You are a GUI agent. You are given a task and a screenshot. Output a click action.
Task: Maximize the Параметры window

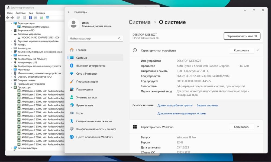tap(254, 10)
